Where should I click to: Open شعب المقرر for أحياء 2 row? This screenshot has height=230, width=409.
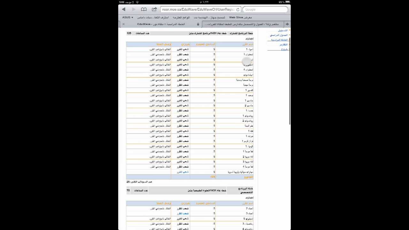point(183,208)
